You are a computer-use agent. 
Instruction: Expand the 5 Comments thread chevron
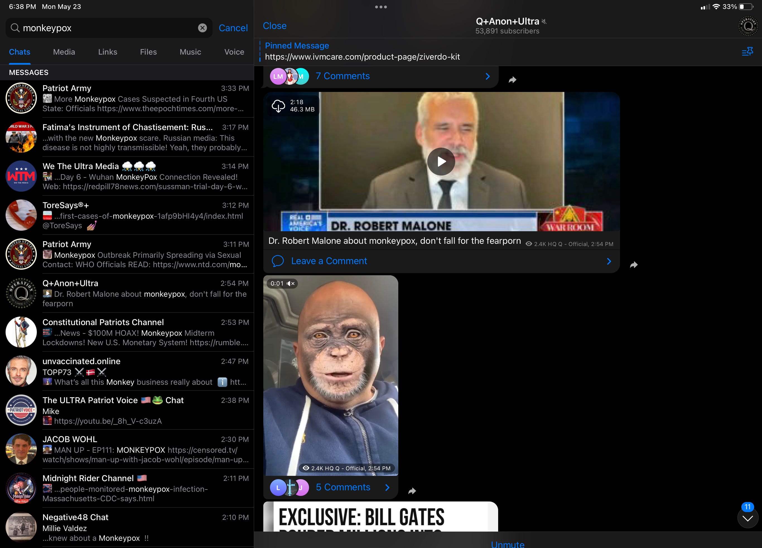[x=387, y=488]
